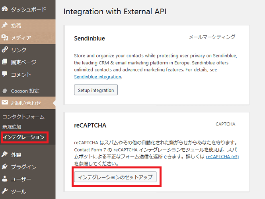Open the Sendinblue integration link
Image resolution: width=265 pixels, height=199 pixels.
[x=97, y=77]
